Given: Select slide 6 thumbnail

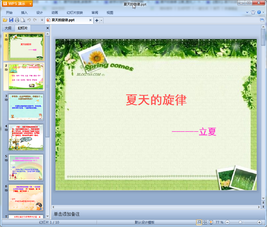Looking at the screenshot, I should coord(26,197).
